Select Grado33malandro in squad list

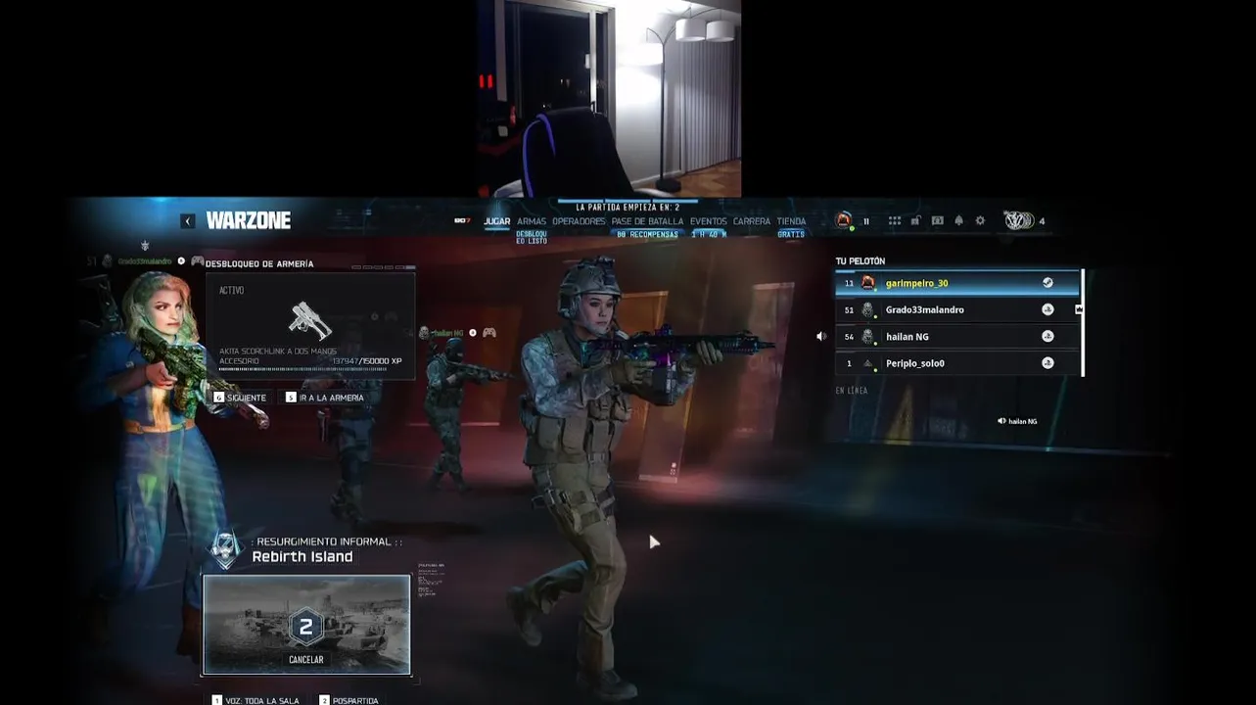tap(957, 309)
